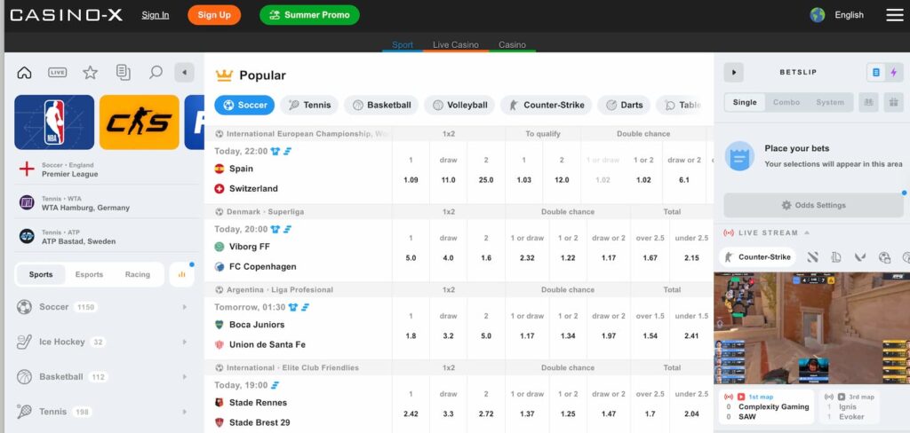
Task: Switch to the Sport section tab
Action: click(x=403, y=44)
